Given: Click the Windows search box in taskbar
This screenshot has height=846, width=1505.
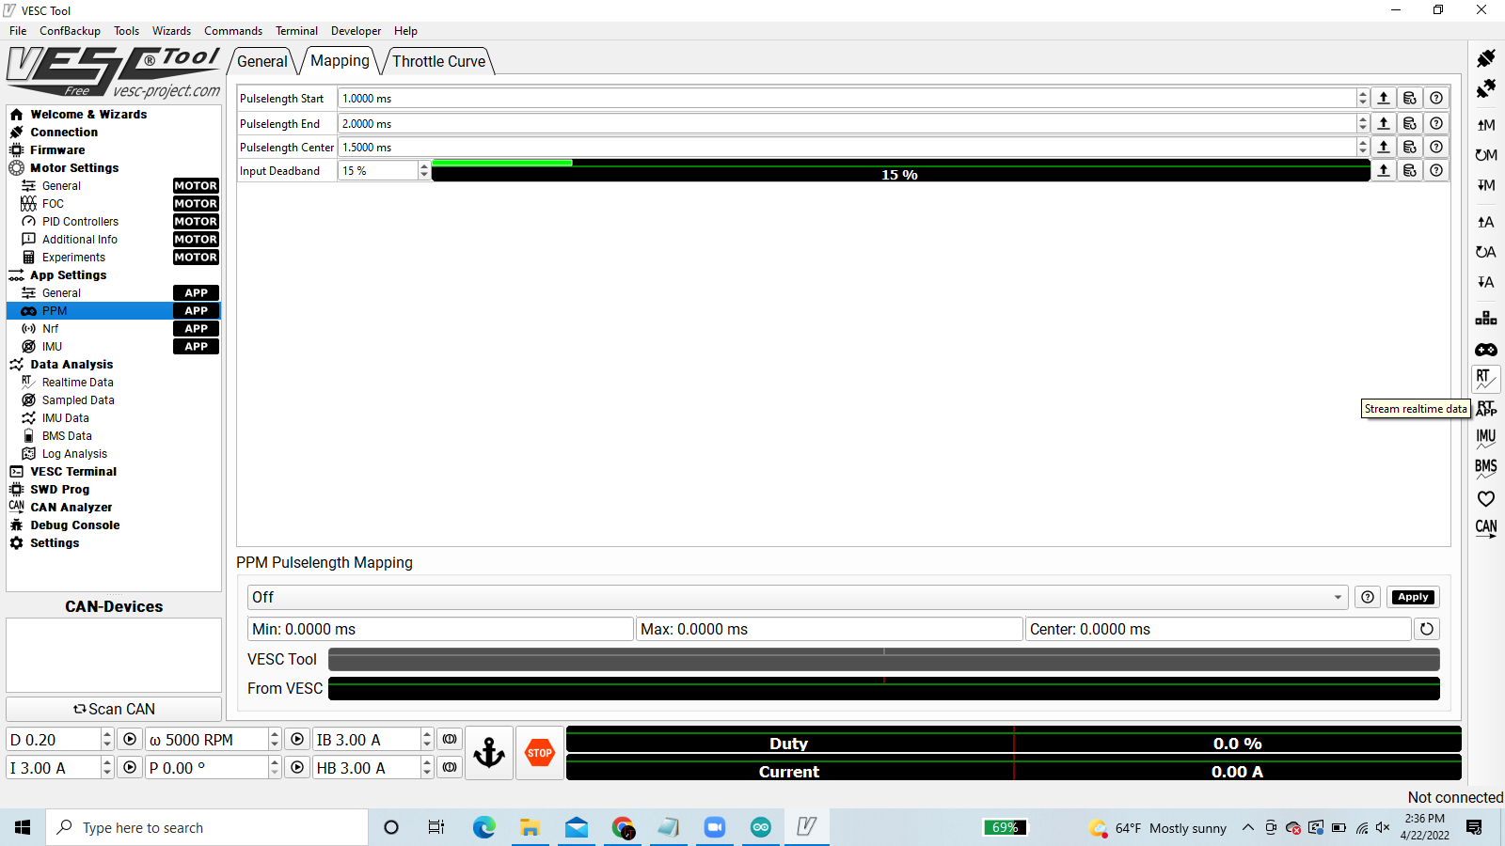Looking at the screenshot, I should (x=207, y=827).
